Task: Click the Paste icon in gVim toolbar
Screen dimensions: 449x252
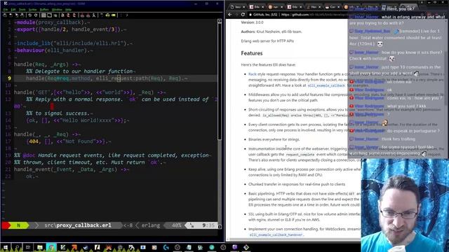Action: 55,15
